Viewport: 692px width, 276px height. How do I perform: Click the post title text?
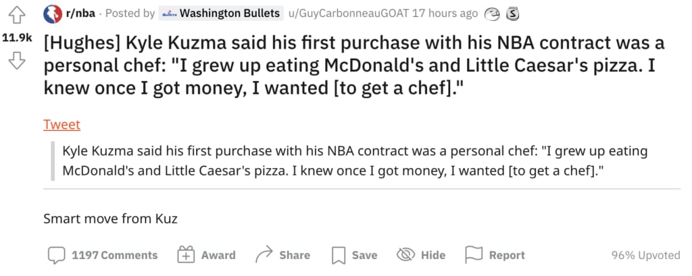pos(354,67)
